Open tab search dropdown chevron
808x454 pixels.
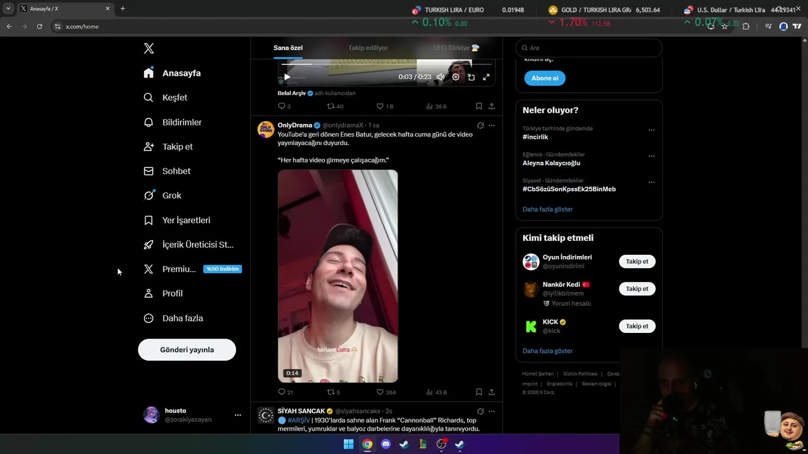pyautogui.click(x=8, y=9)
